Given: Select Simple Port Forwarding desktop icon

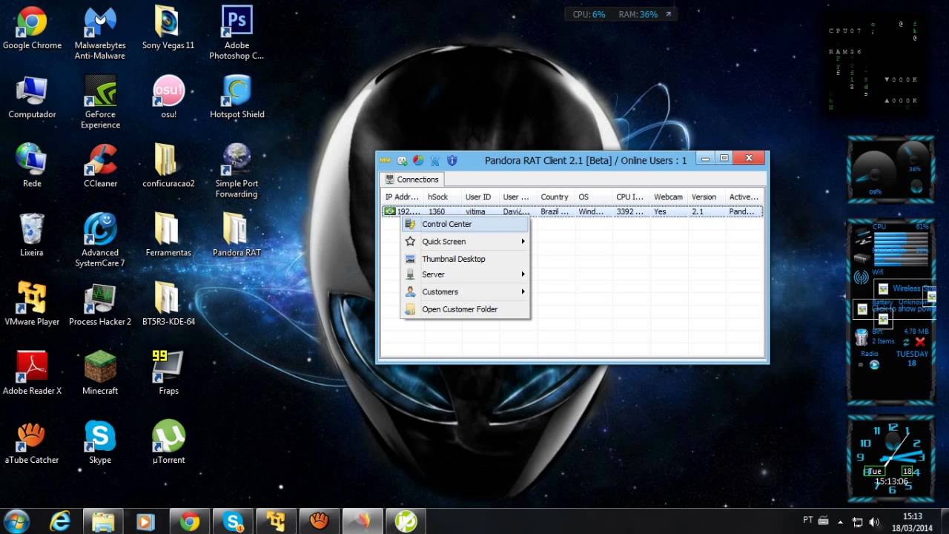Looking at the screenshot, I should pos(237,171).
